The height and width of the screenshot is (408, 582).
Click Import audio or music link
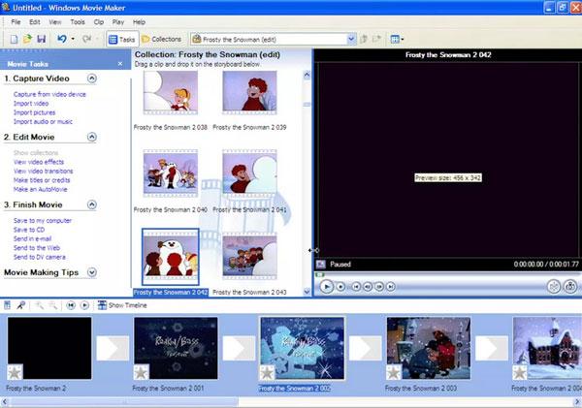(x=43, y=121)
